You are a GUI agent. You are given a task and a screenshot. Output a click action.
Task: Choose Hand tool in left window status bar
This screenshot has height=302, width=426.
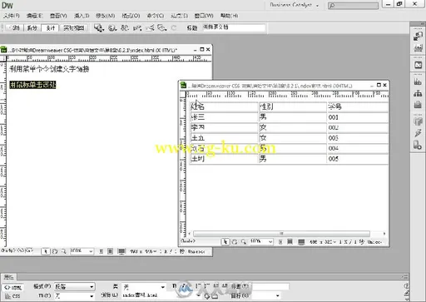[55, 251]
